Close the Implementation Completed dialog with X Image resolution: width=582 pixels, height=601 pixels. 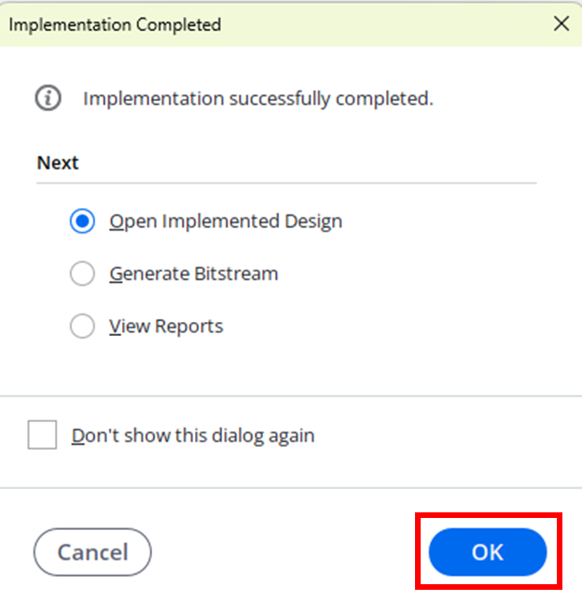click(561, 23)
